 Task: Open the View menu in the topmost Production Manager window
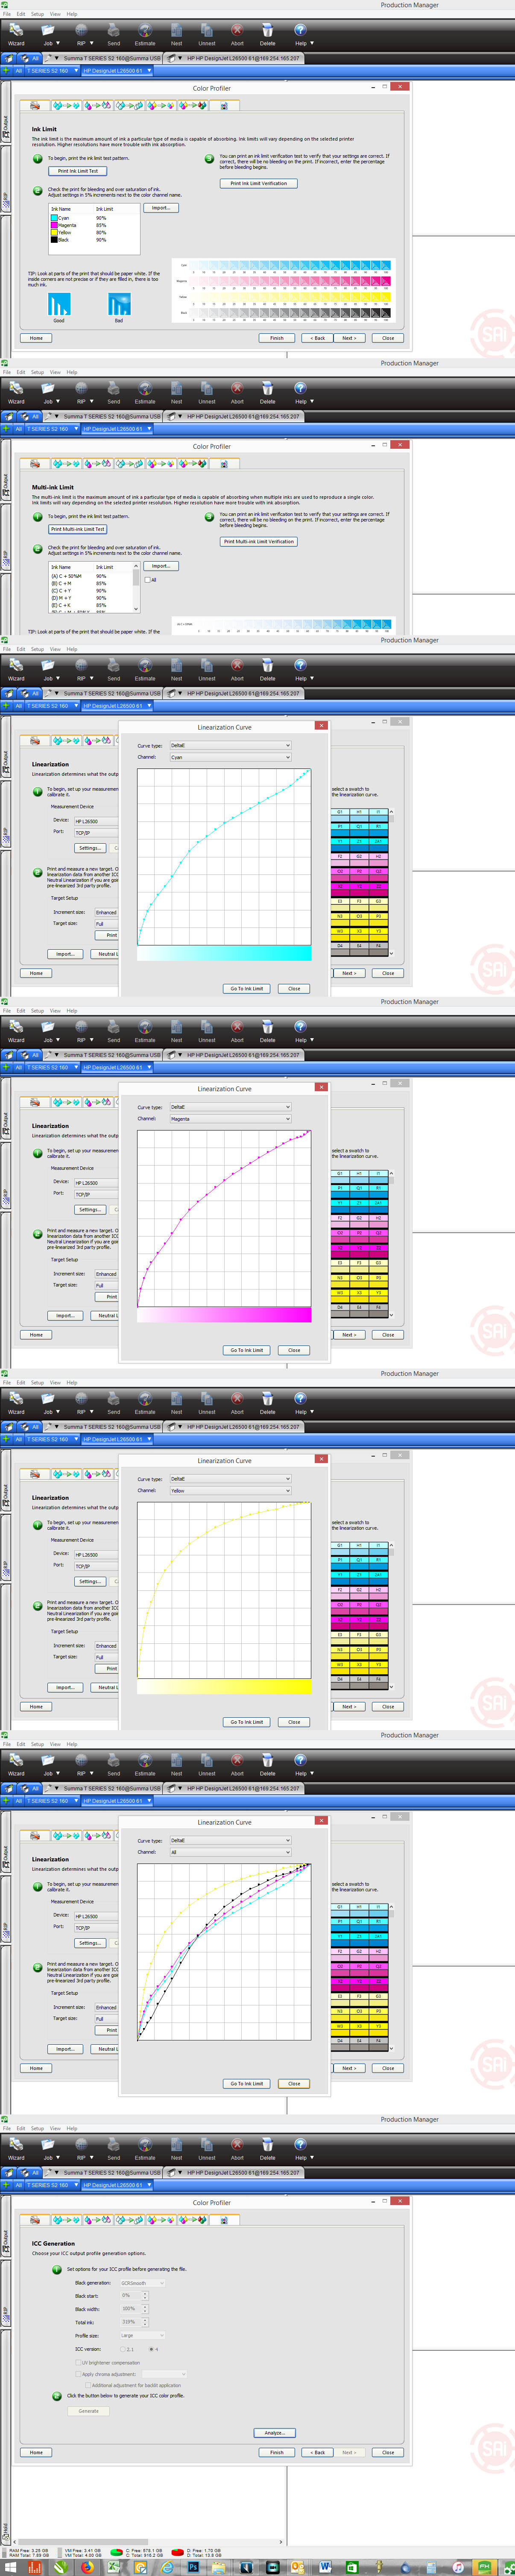pos(55,14)
